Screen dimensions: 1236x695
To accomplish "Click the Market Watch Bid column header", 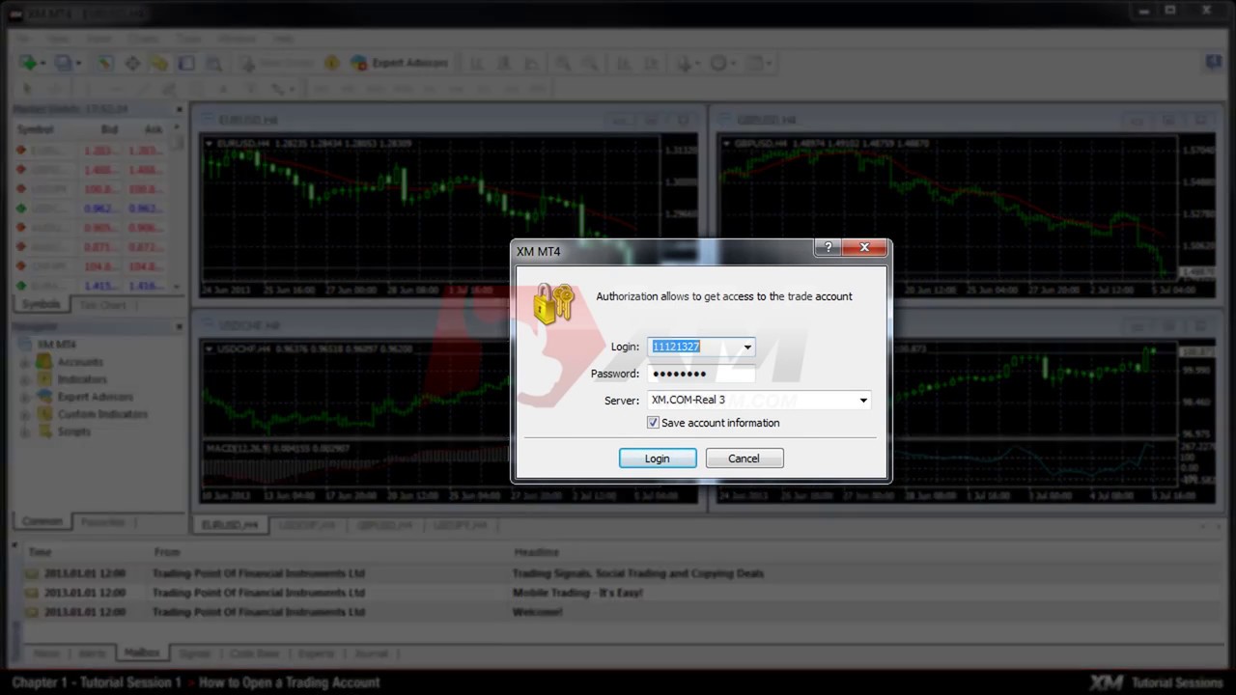I will pyautogui.click(x=110, y=129).
